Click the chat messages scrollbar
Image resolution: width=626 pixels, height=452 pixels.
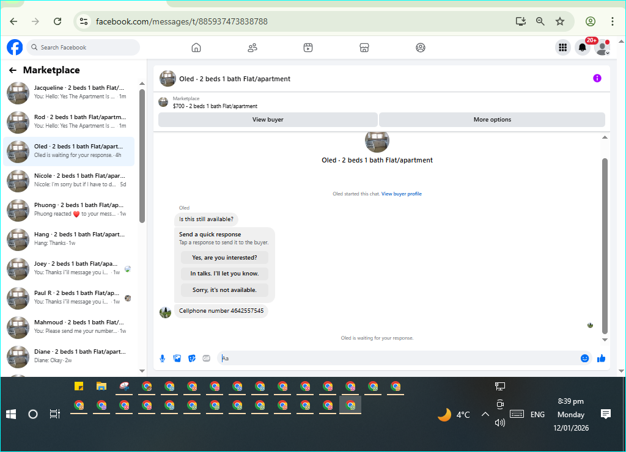(x=605, y=246)
